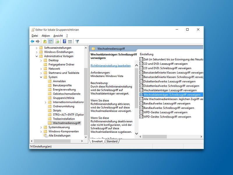Click the Forward arrow in the toolbar

38,41
